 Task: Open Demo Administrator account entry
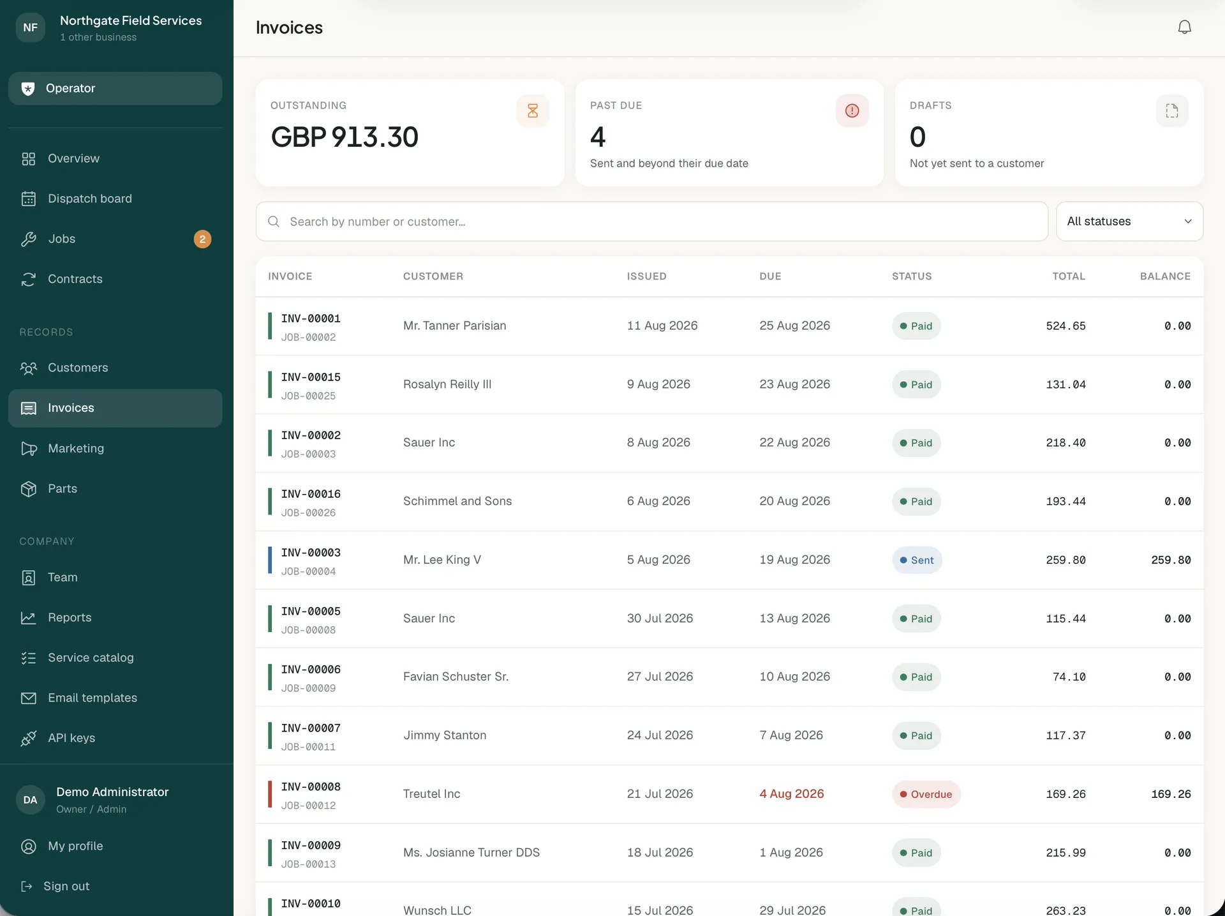(115, 800)
